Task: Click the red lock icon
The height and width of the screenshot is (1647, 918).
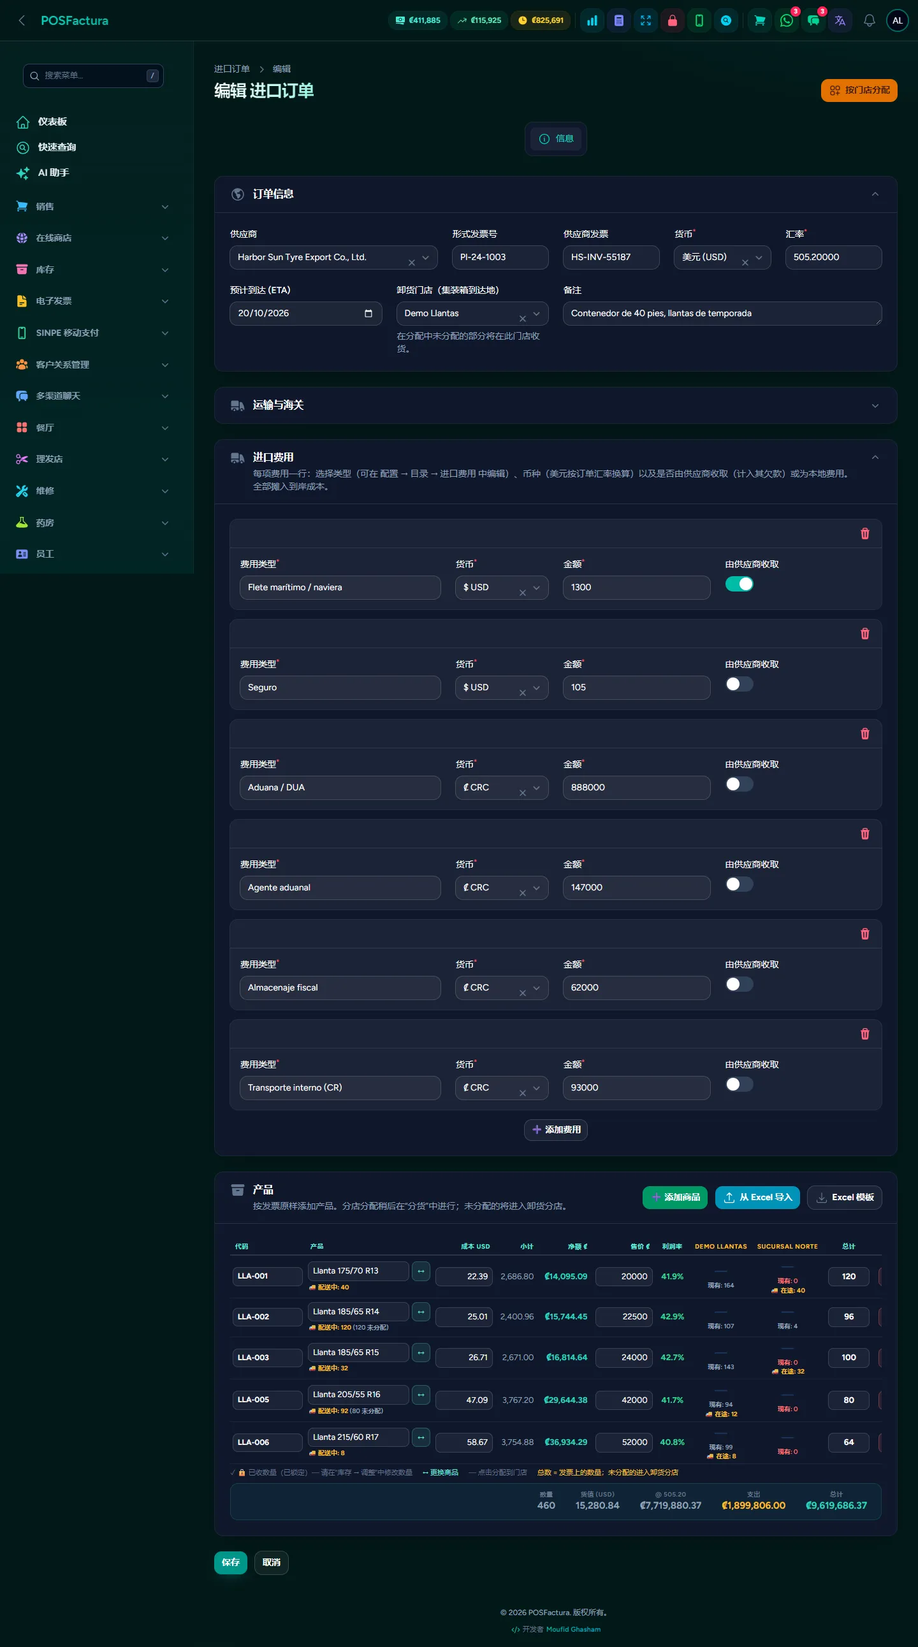Action: [x=673, y=20]
